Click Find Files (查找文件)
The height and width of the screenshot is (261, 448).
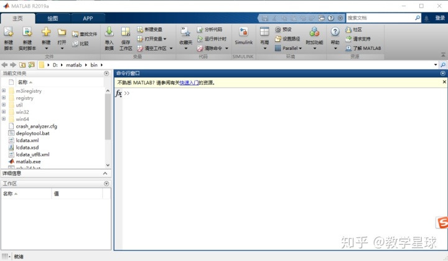click(x=85, y=34)
